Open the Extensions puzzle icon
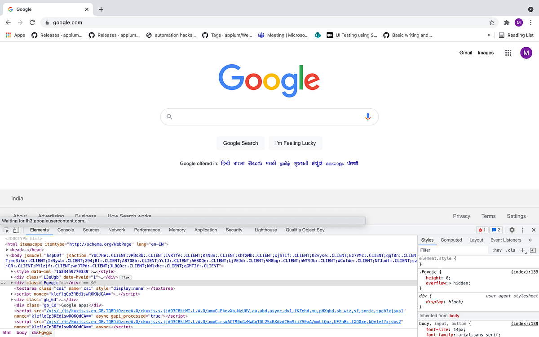Image resolution: width=539 pixels, height=337 pixels. click(x=507, y=22)
